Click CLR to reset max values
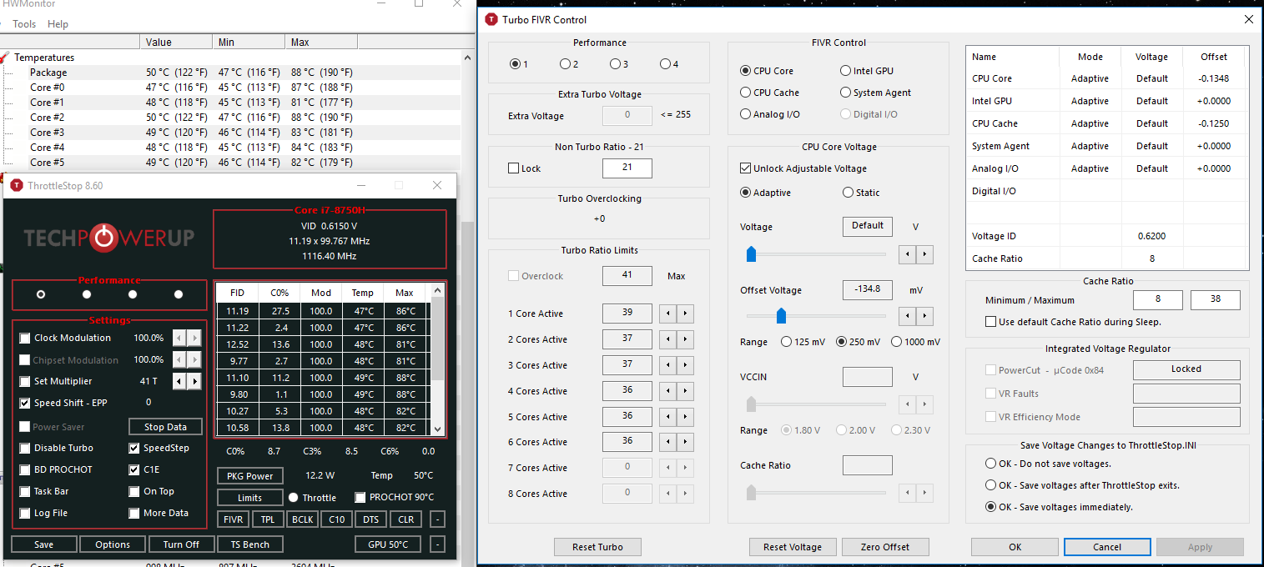The image size is (1264, 567). coord(405,519)
